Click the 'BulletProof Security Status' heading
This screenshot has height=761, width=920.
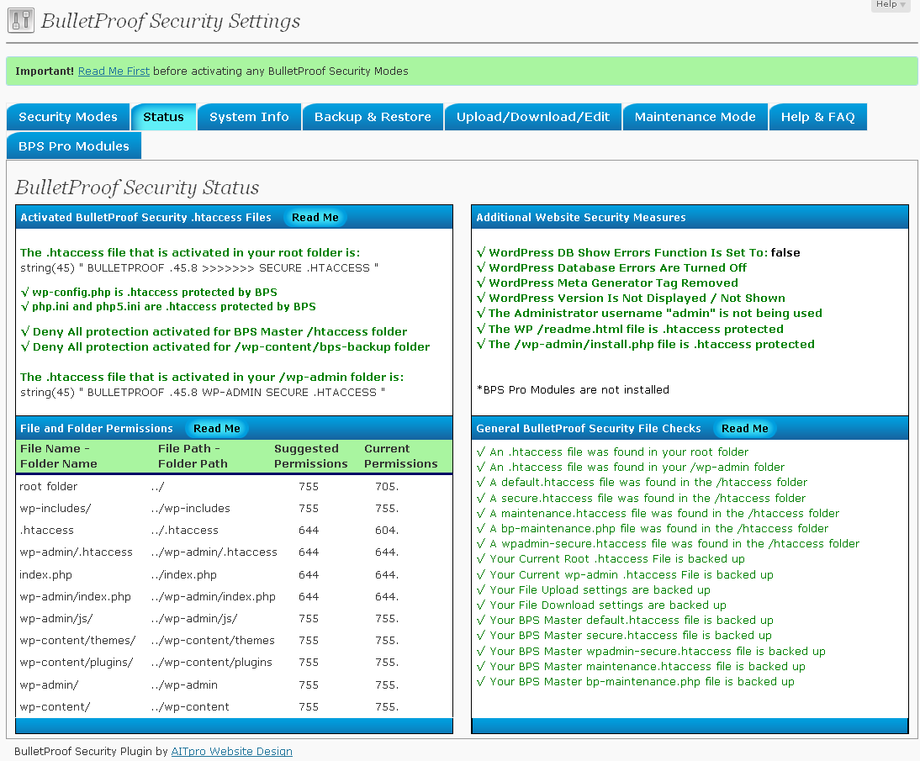click(137, 188)
